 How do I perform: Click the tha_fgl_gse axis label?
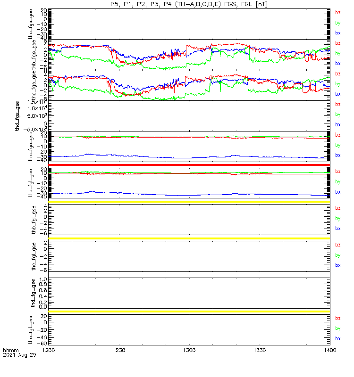pos(31,183)
